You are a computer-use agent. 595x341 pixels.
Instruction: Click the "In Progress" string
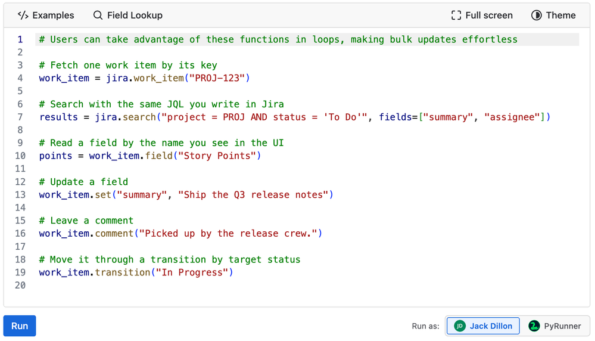192,272
